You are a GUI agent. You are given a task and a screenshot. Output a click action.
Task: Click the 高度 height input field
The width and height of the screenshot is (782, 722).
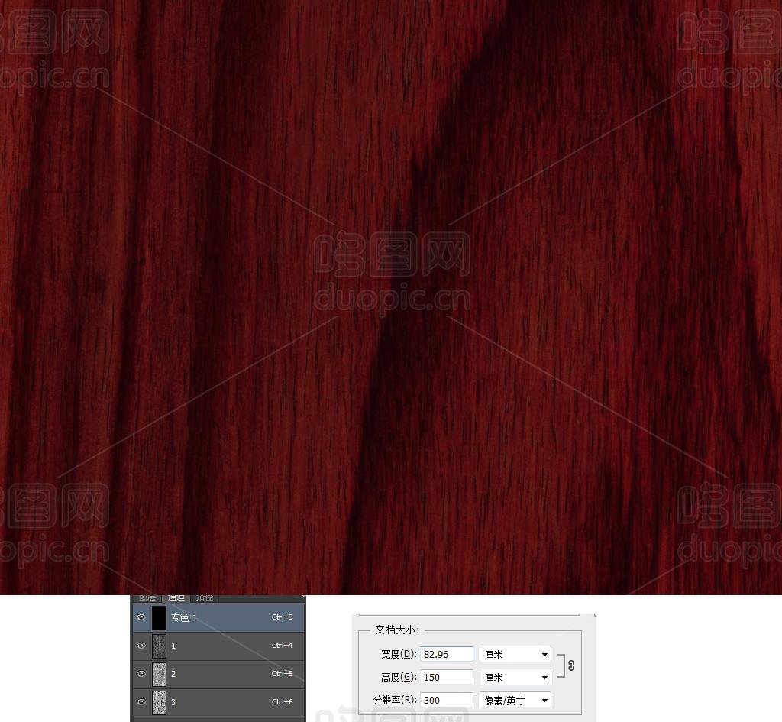[446, 678]
